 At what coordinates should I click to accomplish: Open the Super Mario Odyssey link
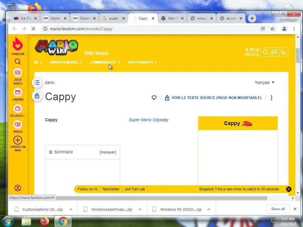click(x=149, y=120)
